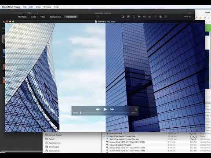Click the volume icon in iMovie toolbar

click(144, 17)
